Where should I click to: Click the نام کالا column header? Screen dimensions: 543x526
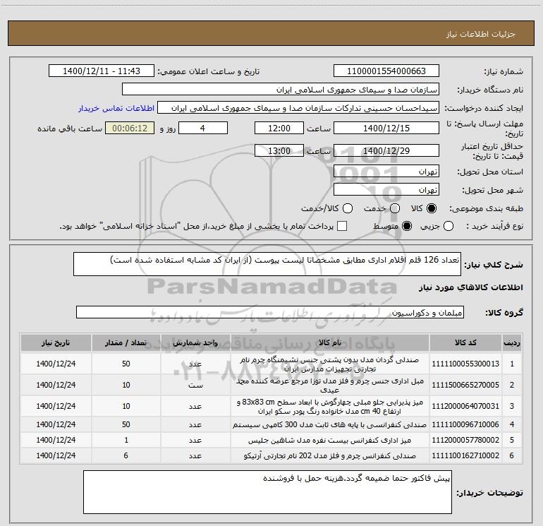point(330,342)
